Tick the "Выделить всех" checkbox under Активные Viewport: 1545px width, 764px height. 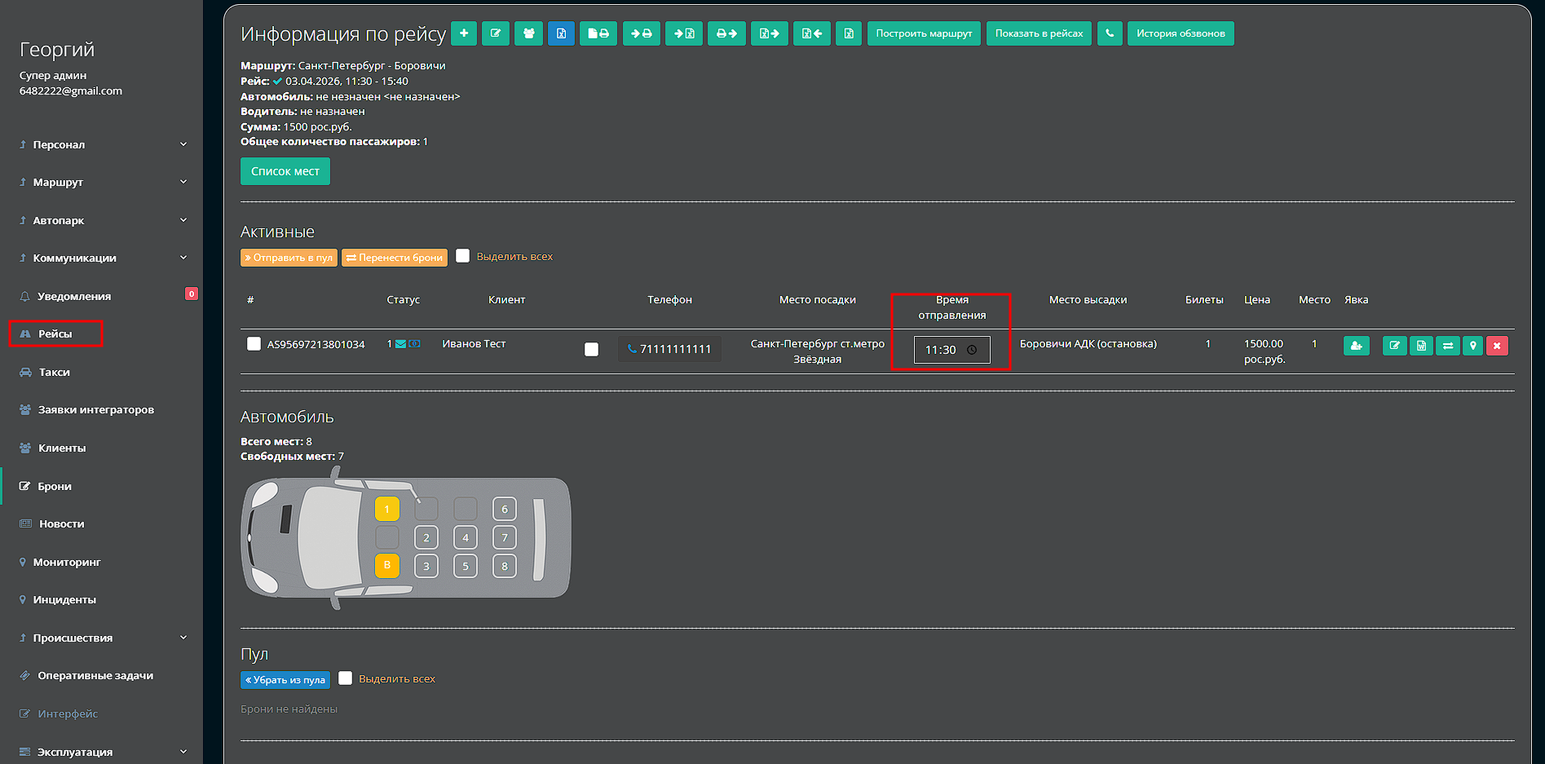pyautogui.click(x=463, y=256)
